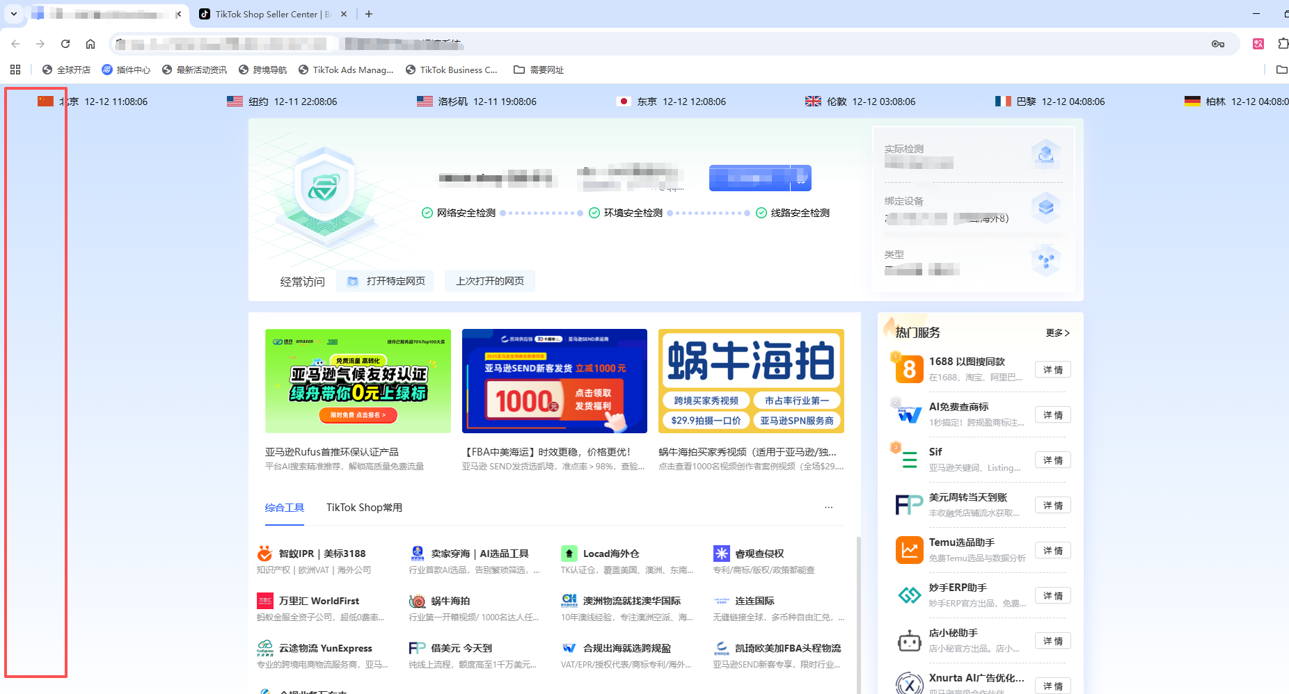1289x694 pixels.
Task: View 详情 for 美元周转当天到账
Action: [x=1052, y=506]
